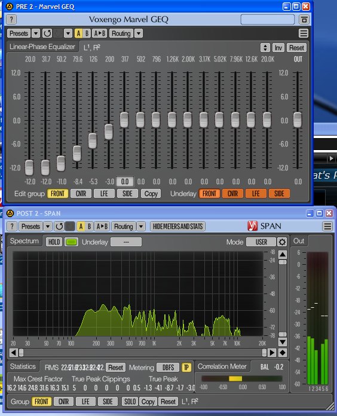The height and width of the screenshot is (416, 337).
Task: Click the 20.0 Hz band fader
Action: coord(29,167)
